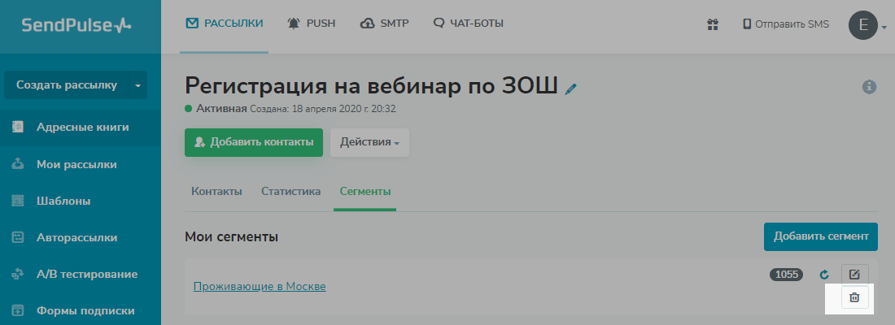Click the SendPulse logo
The image size is (895, 325).
pos(77,25)
